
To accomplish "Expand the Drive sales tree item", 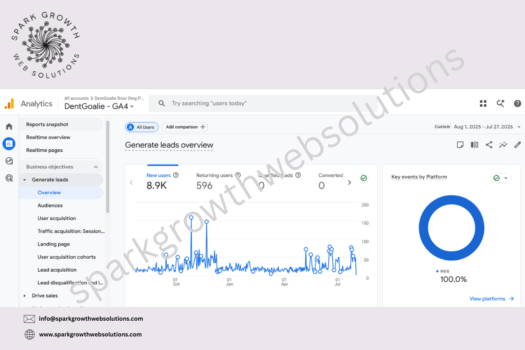I will point(24,296).
